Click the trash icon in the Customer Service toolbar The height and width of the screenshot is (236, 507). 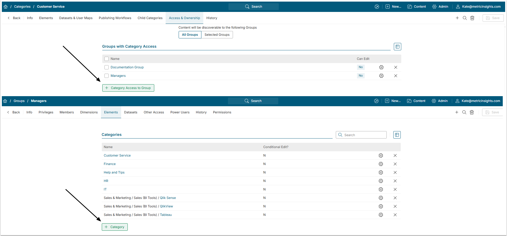pyautogui.click(x=472, y=18)
